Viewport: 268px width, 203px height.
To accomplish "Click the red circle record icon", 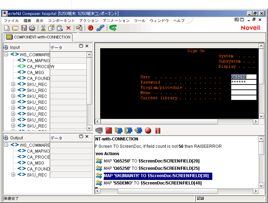I will pos(91,28).
